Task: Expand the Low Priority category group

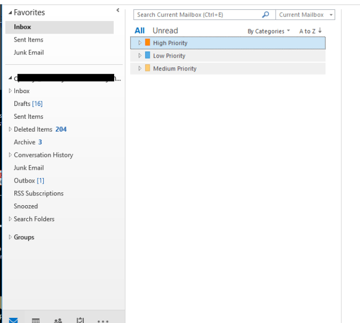Action: click(x=139, y=56)
